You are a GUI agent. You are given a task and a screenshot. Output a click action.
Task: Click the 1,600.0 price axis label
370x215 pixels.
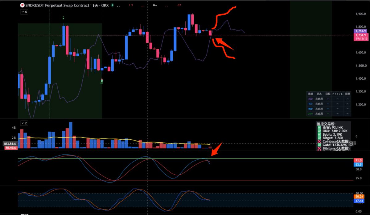[x=360, y=53]
